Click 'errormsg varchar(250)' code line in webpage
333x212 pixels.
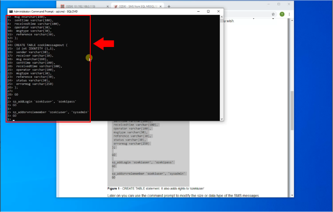pyautogui.click(x=131, y=143)
